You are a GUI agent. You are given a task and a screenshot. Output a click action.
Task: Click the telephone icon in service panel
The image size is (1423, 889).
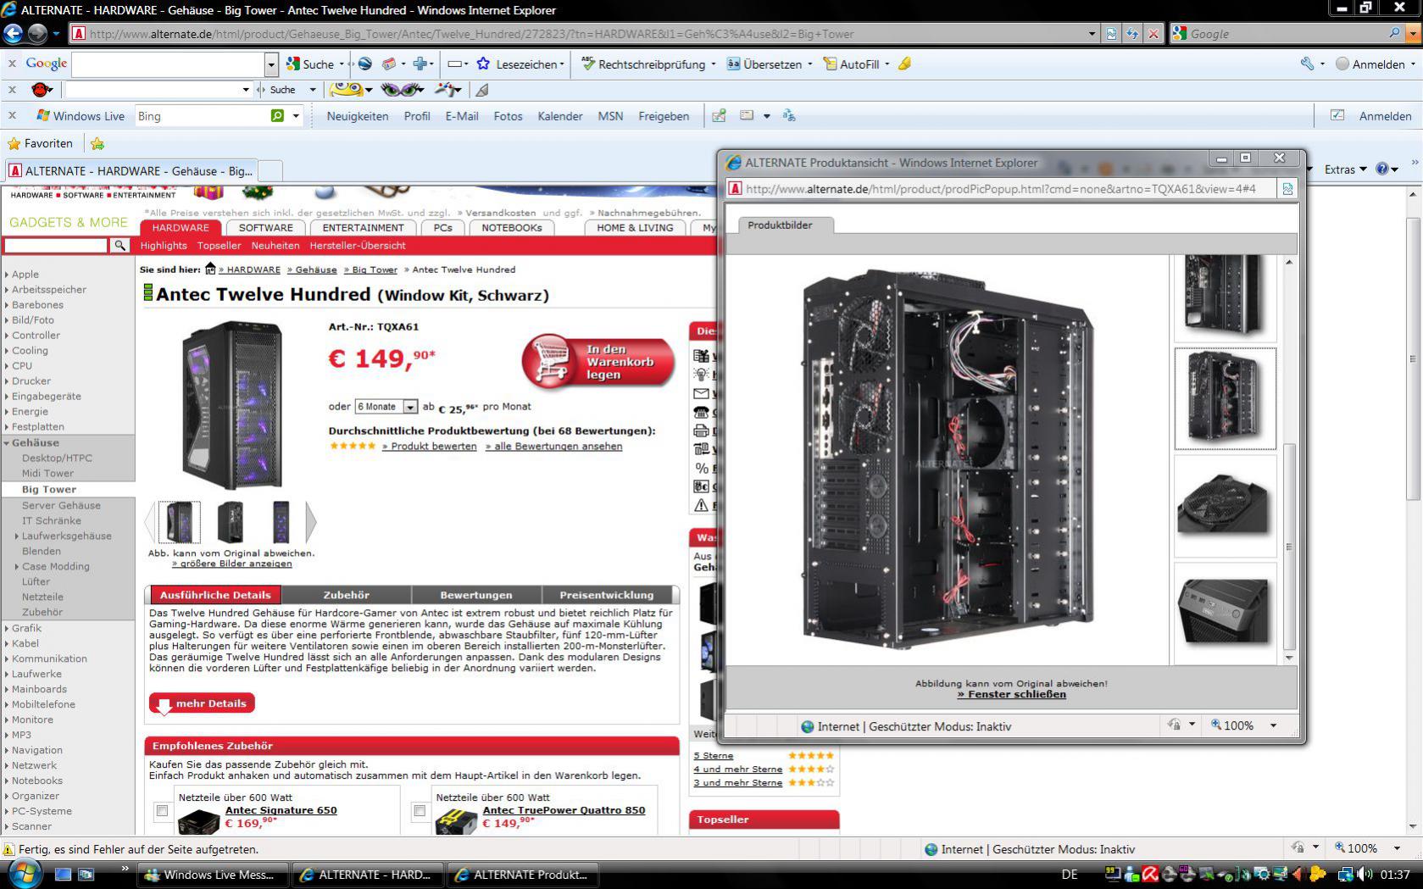(701, 412)
